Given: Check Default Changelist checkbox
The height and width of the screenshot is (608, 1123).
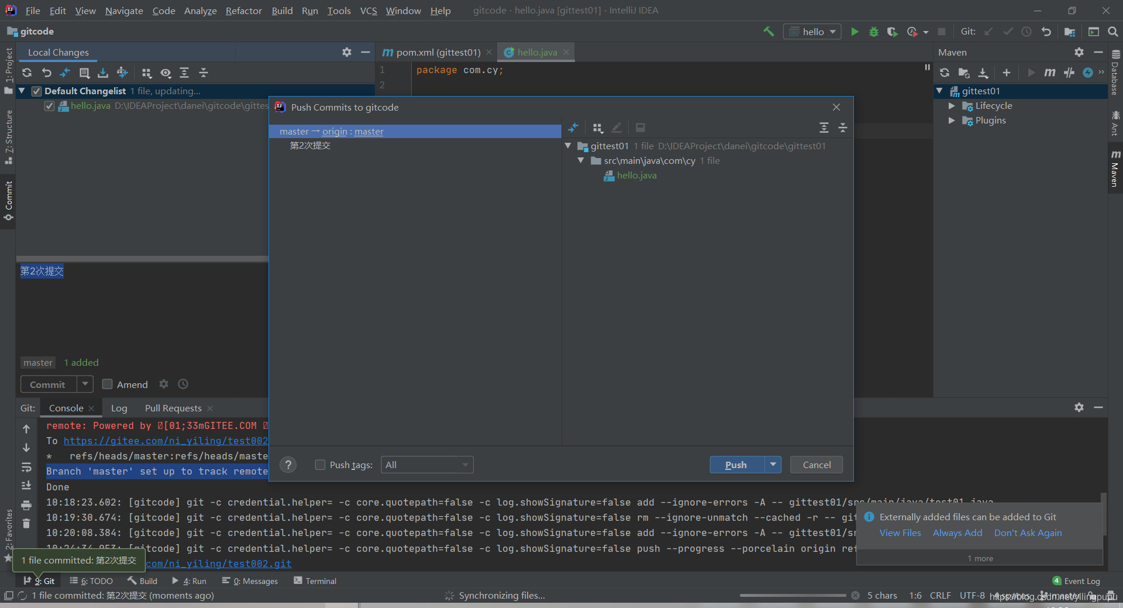Looking at the screenshot, I should click(36, 91).
